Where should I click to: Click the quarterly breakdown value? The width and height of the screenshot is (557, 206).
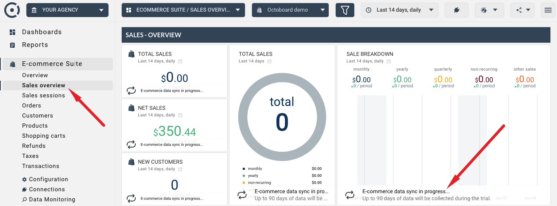coord(443,80)
